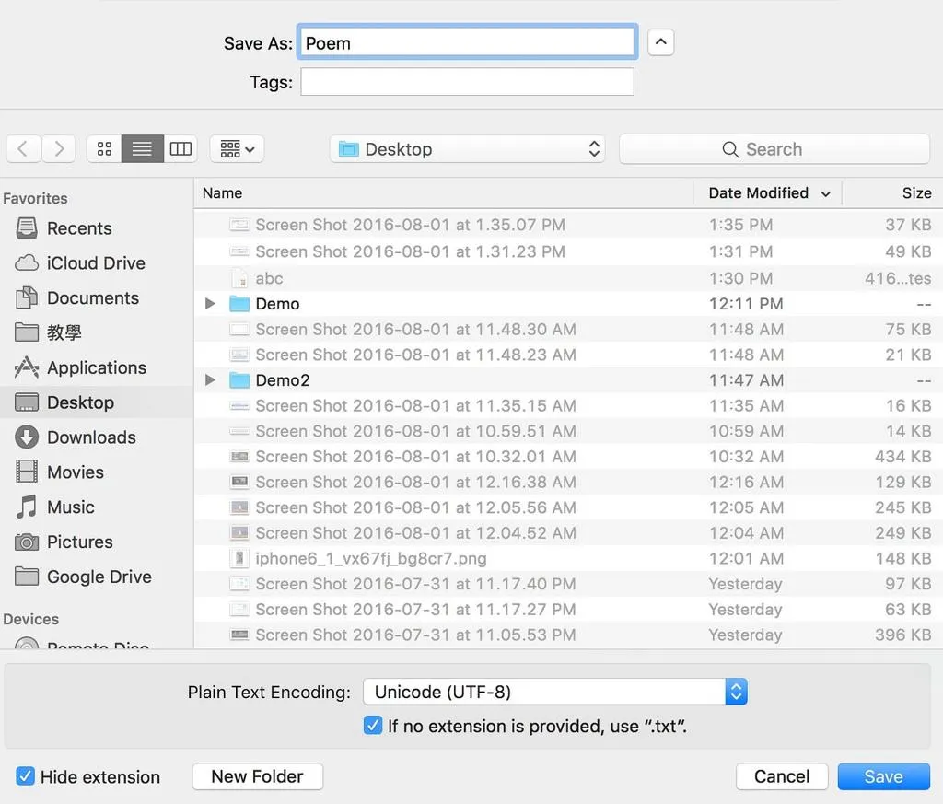This screenshot has width=943, height=804.
Task: Open the Plain Text Encoding dropdown
Action: pos(554,692)
